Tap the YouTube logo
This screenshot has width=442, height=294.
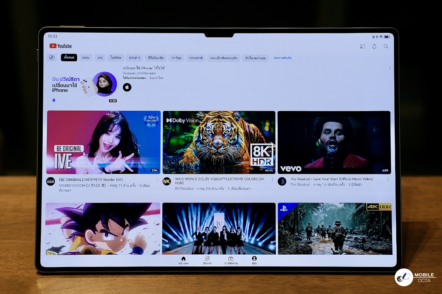click(61, 46)
